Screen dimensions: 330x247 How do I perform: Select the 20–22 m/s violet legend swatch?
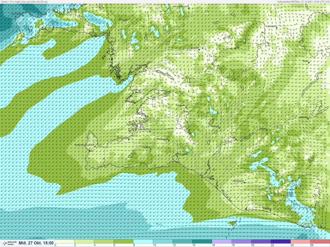tap(261, 242)
